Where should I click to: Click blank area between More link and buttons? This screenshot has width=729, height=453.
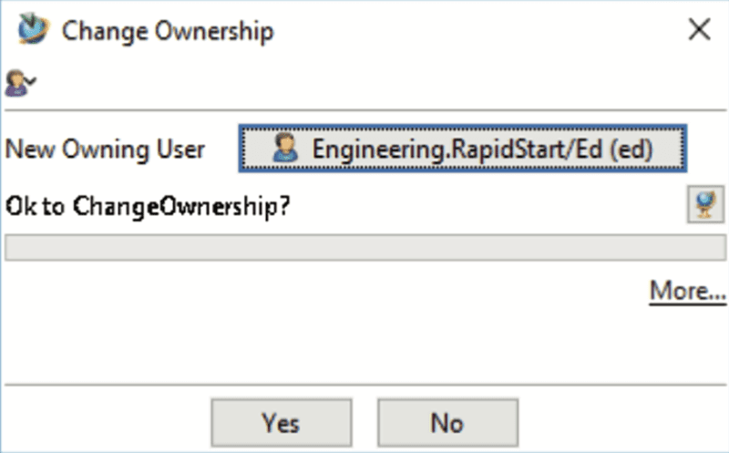point(365,345)
